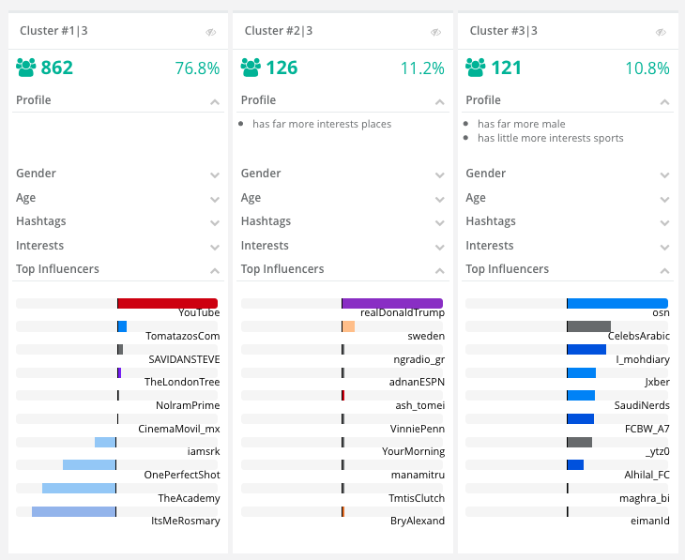Select the FCBW_A7 influencer label

[x=647, y=429]
